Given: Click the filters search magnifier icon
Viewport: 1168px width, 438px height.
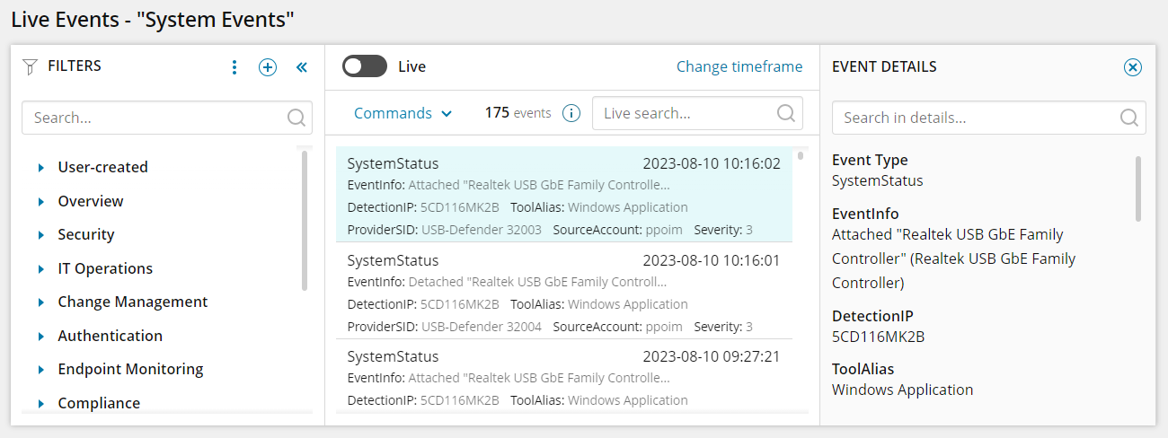Looking at the screenshot, I should pyautogui.click(x=296, y=118).
